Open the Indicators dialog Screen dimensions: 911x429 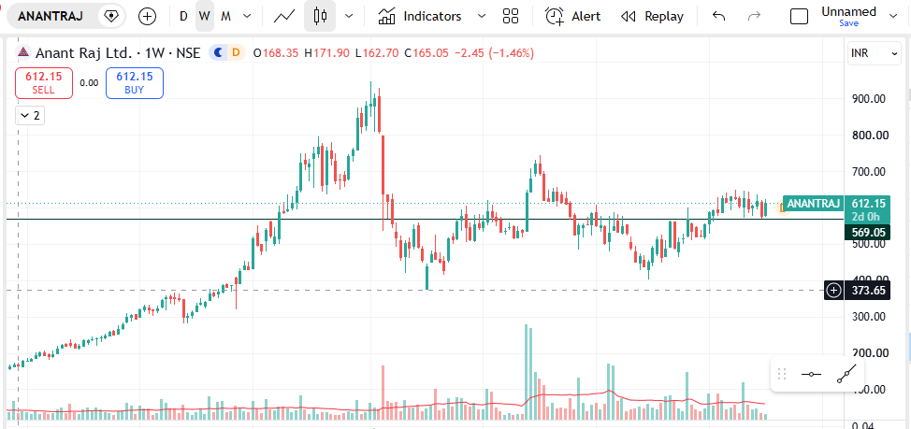419,16
